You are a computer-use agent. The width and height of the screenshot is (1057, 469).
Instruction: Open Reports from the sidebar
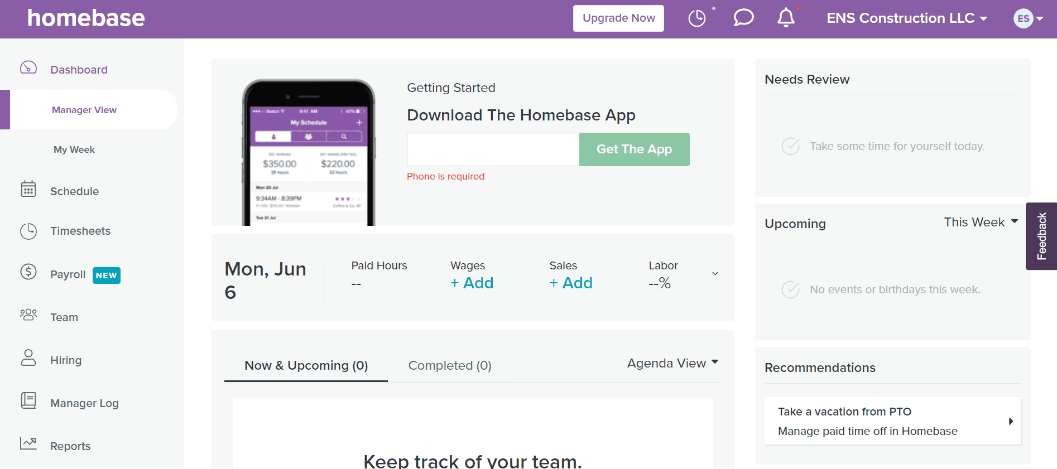tap(70, 446)
